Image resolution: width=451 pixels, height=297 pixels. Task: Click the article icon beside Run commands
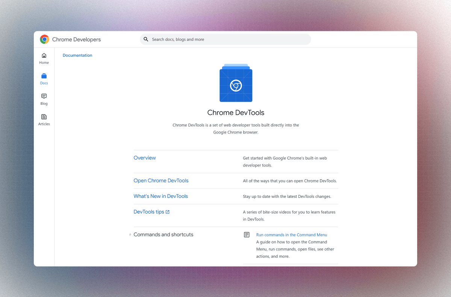pyautogui.click(x=247, y=235)
